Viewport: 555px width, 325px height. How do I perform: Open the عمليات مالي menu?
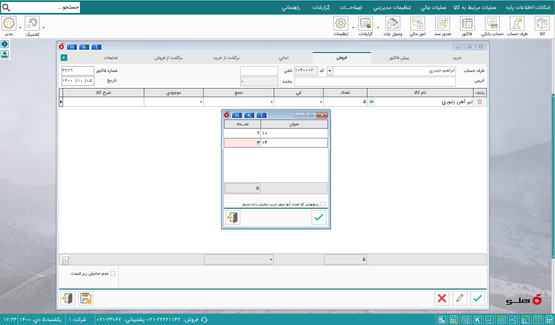(433, 7)
